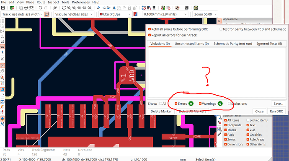Open the 3D viewer icon

pos(196,8)
